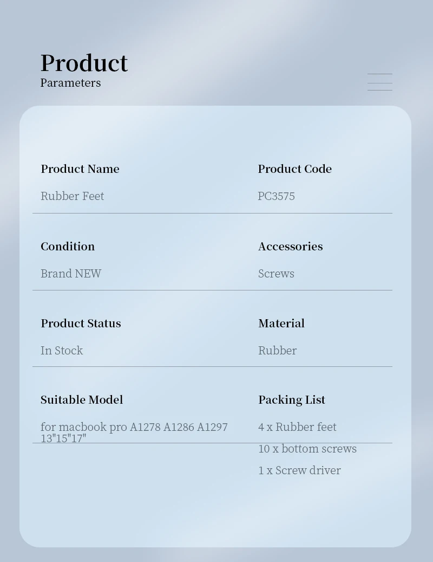Click the "Suitable Model" label
Screen dimensions: 433x562
(x=82, y=400)
